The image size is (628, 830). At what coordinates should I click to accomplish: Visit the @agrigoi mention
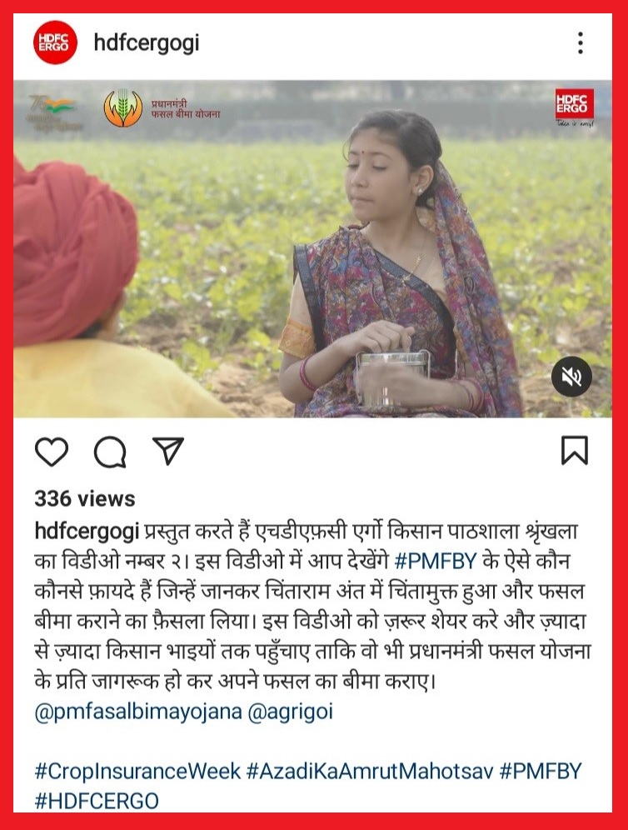291,712
